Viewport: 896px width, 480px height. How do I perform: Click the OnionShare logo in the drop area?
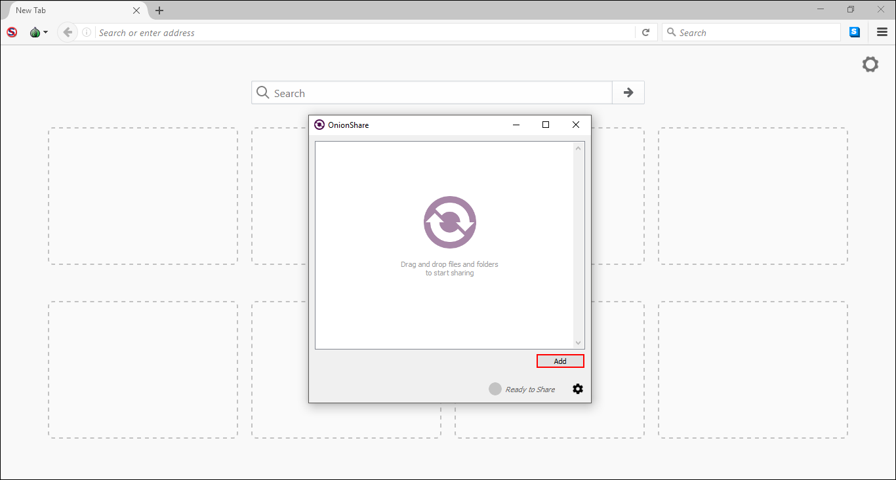pyautogui.click(x=450, y=222)
